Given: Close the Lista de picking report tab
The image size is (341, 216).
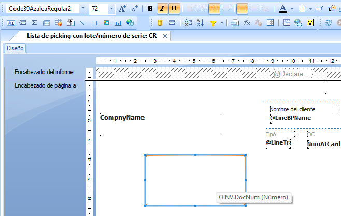Looking at the screenshot, I should point(165,36).
